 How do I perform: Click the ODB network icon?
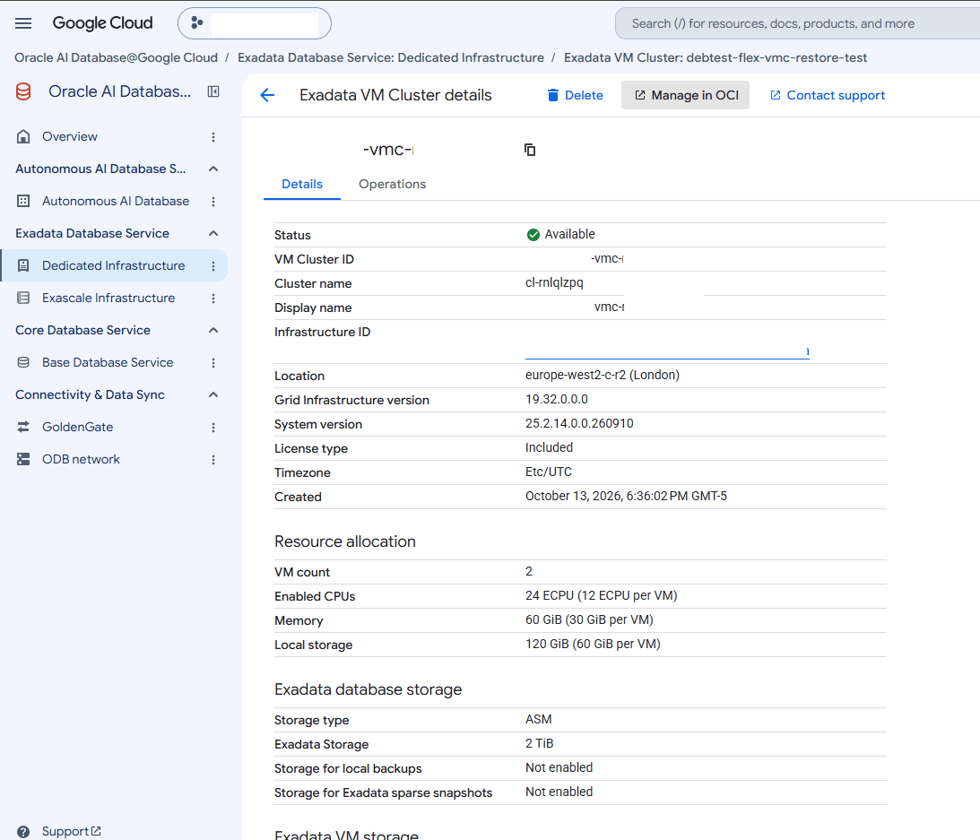pos(23,459)
